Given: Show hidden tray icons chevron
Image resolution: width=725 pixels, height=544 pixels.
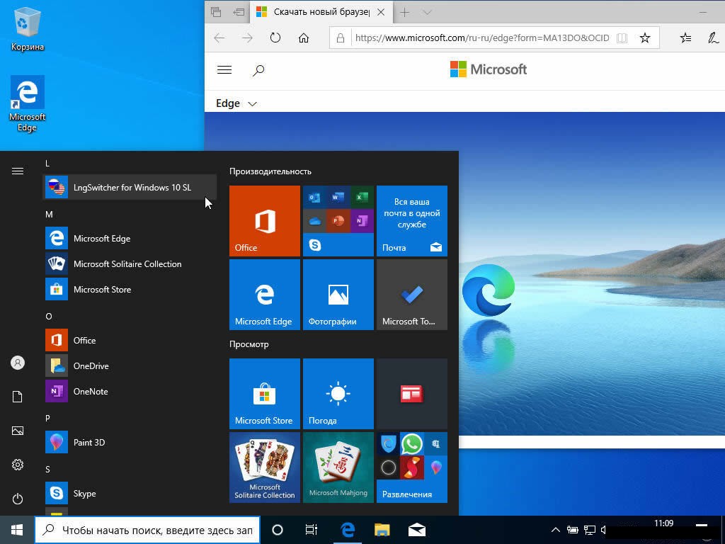Looking at the screenshot, I should point(556,530).
